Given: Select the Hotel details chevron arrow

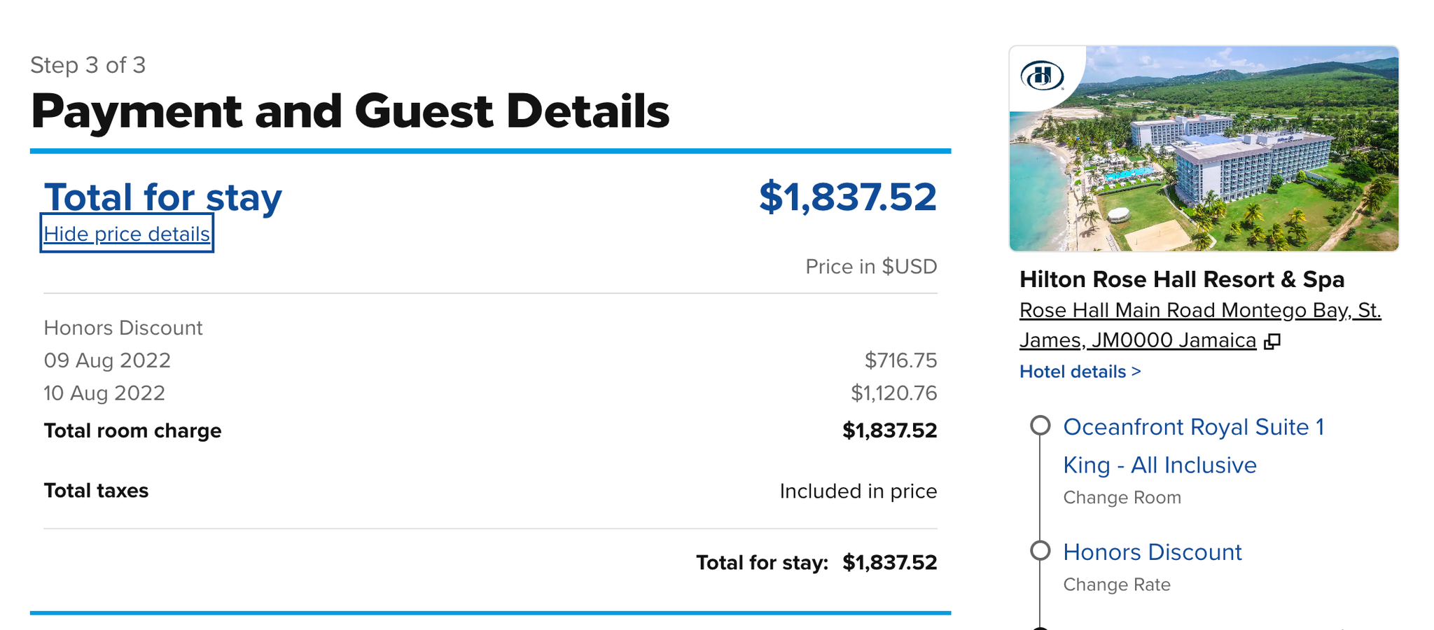Looking at the screenshot, I should pos(1135,372).
